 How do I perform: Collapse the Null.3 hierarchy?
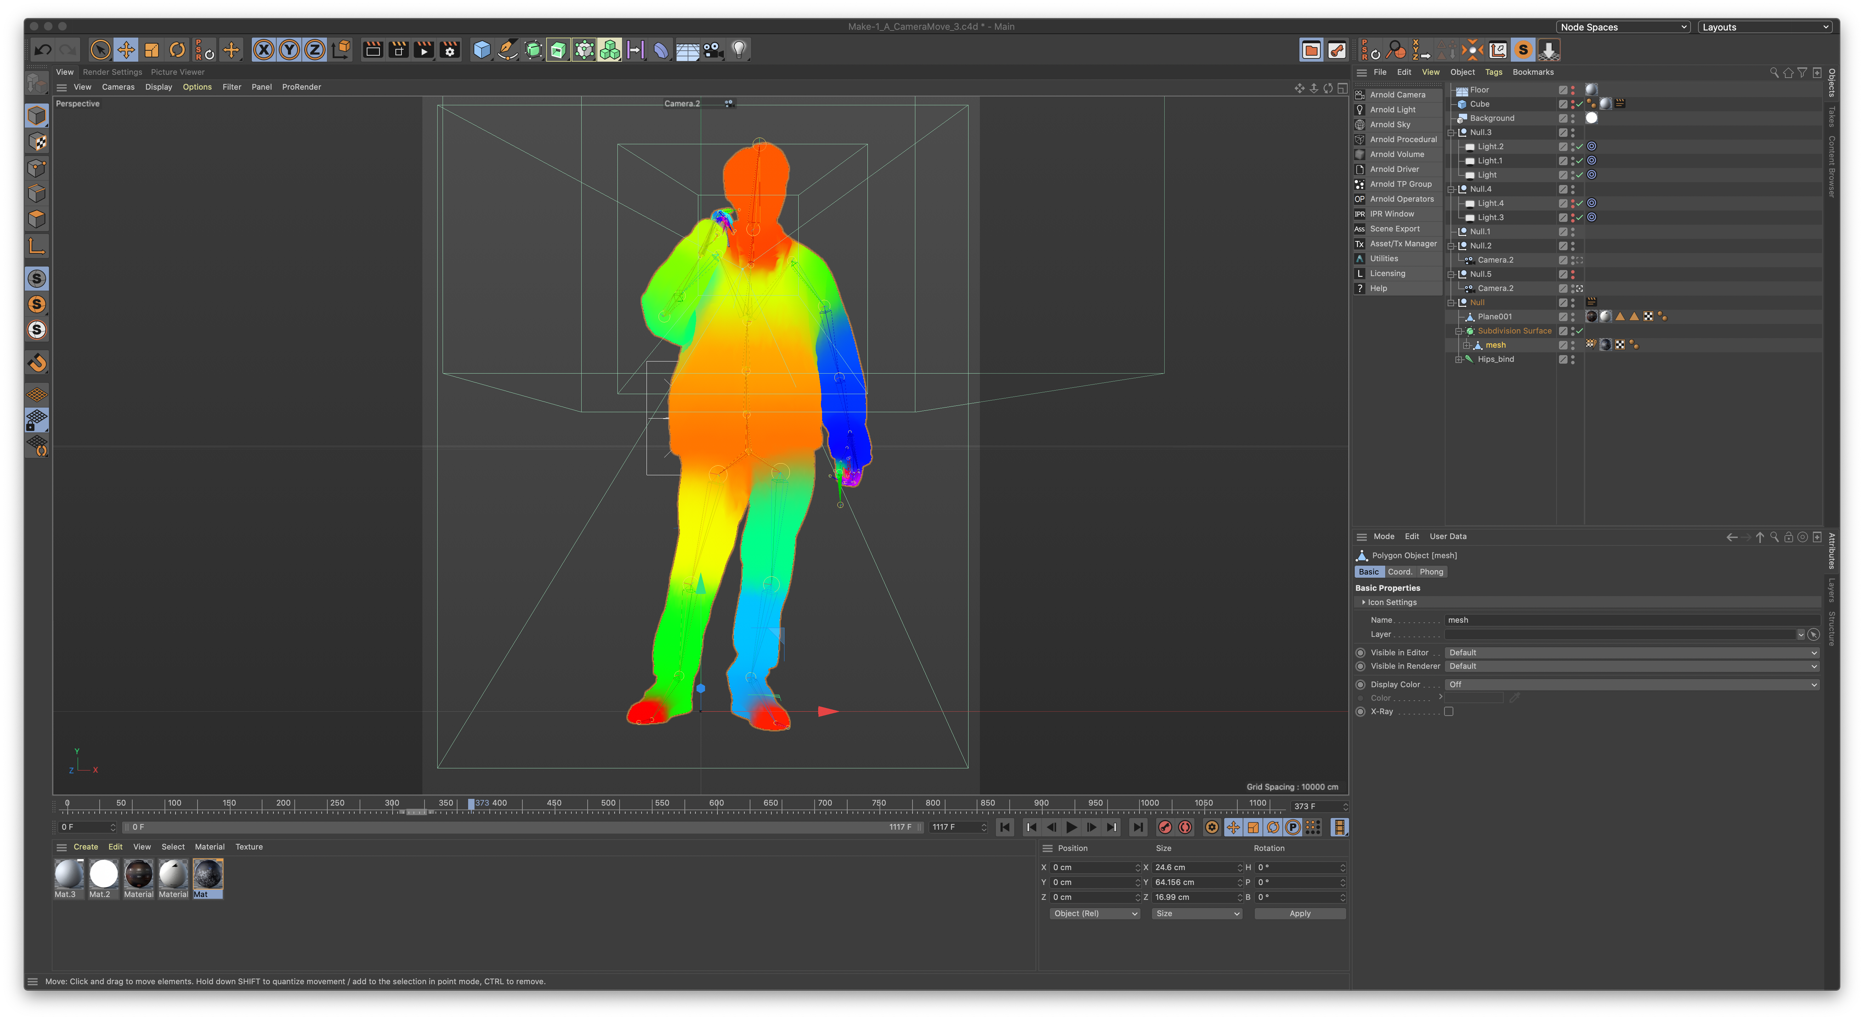click(1451, 133)
